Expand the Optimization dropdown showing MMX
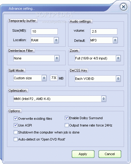The height and width of the screenshot is (164, 131). (60, 99)
